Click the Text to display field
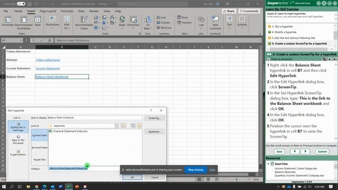 tap(95, 118)
